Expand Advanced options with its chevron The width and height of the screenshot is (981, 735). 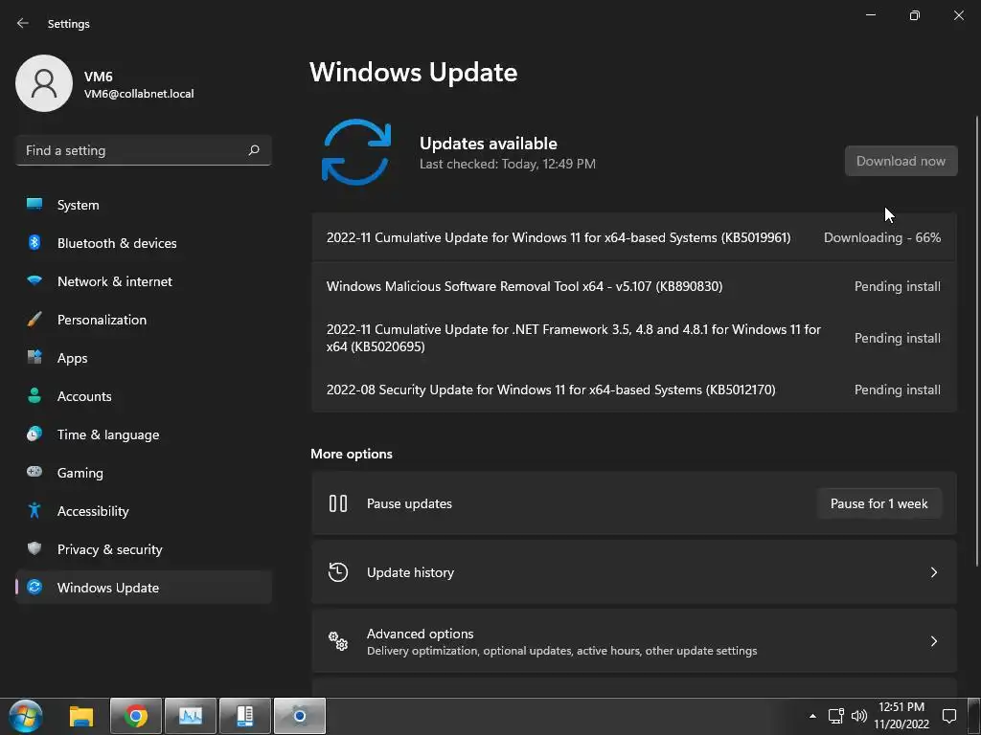[x=933, y=640]
